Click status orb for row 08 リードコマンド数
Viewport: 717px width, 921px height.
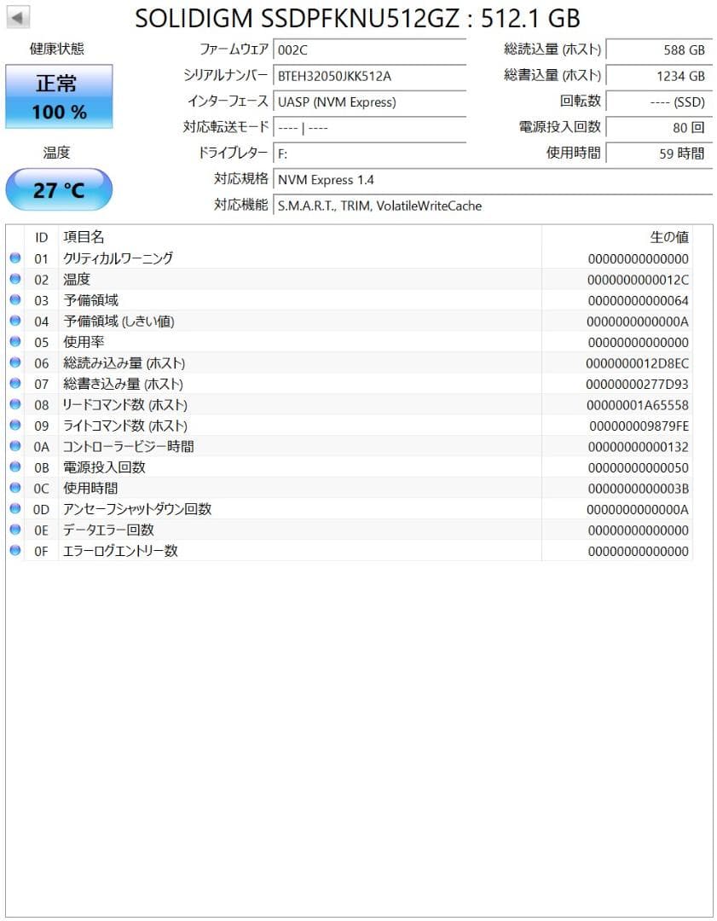(x=15, y=404)
